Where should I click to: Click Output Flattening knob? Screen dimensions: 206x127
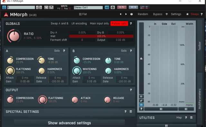(42, 100)
